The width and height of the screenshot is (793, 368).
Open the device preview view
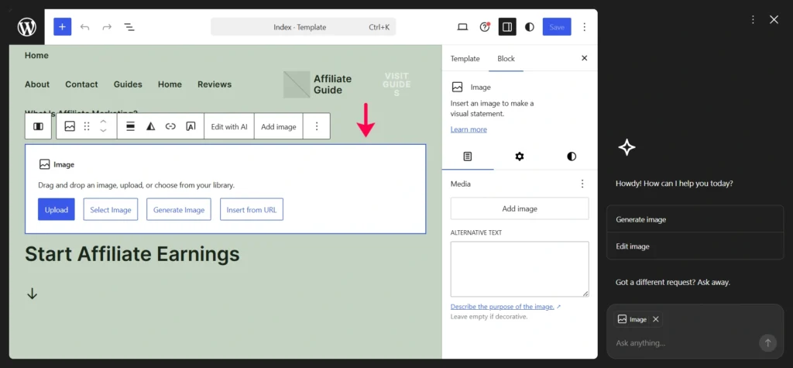pos(462,27)
